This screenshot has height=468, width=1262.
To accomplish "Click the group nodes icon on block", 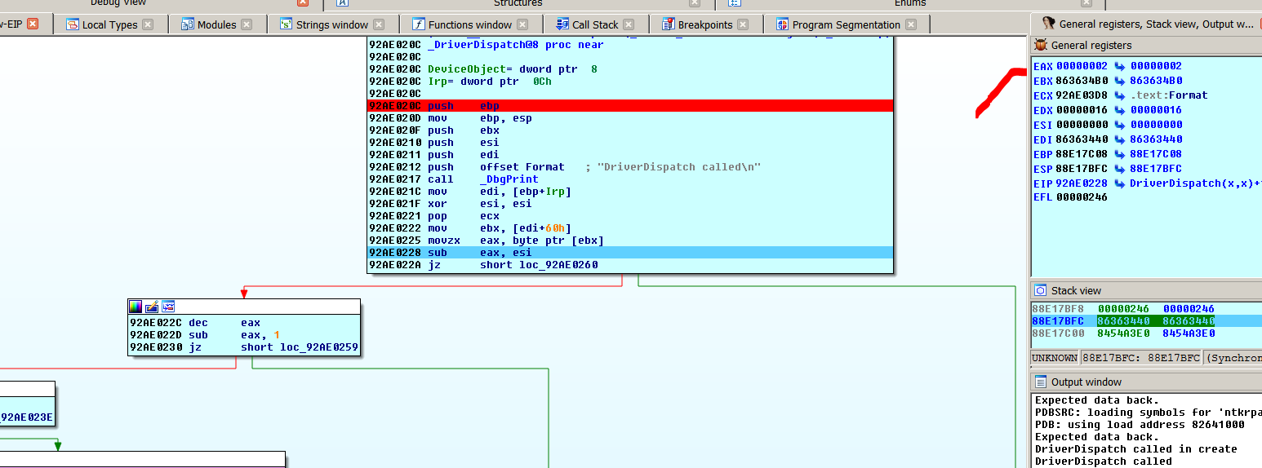I will (168, 307).
